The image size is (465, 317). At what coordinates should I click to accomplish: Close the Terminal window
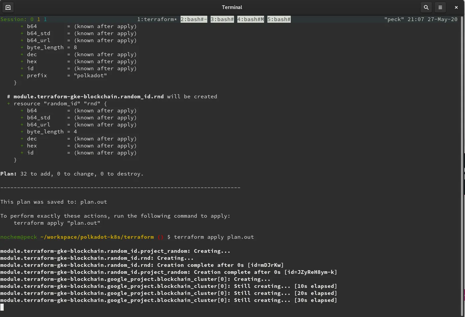click(456, 7)
